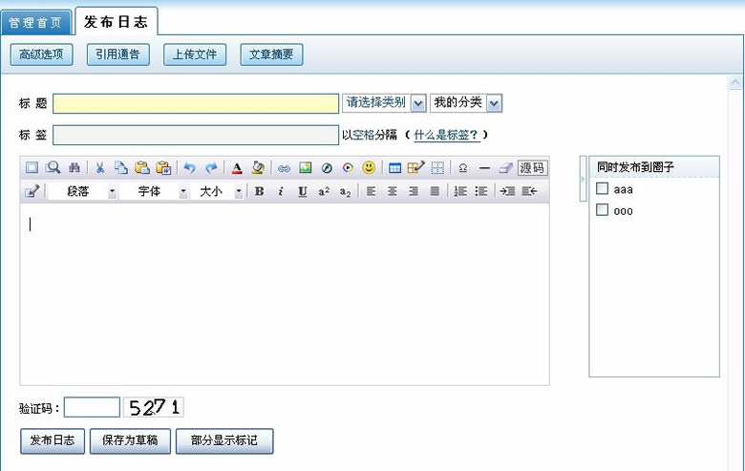Align text left
The image size is (745, 471).
(x=372, y=191)
